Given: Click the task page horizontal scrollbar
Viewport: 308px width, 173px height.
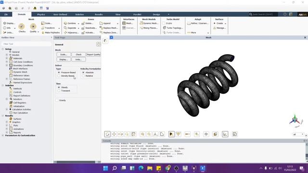Looking at the screenshot, I should pos(76,162).
